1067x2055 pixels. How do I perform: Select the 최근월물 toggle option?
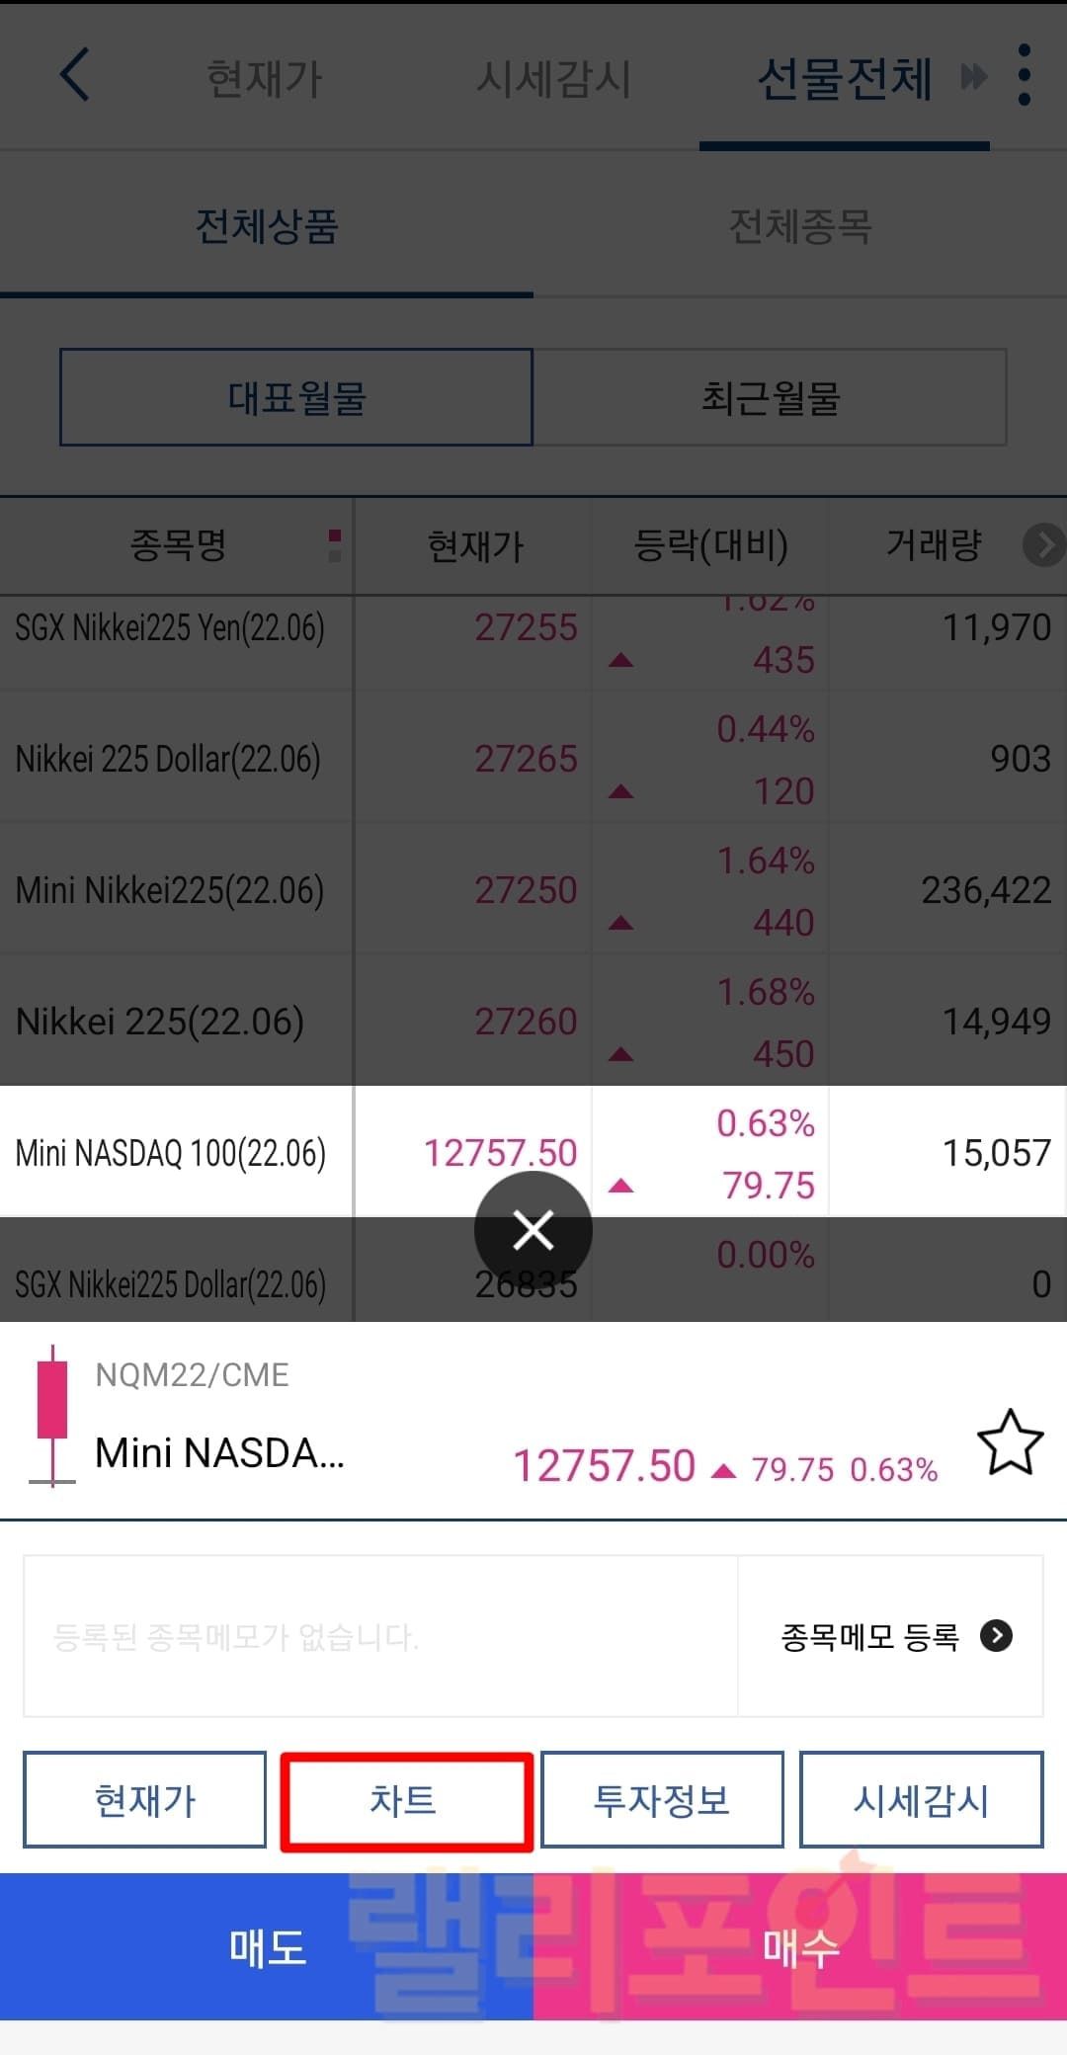click(x=771, y=397)
